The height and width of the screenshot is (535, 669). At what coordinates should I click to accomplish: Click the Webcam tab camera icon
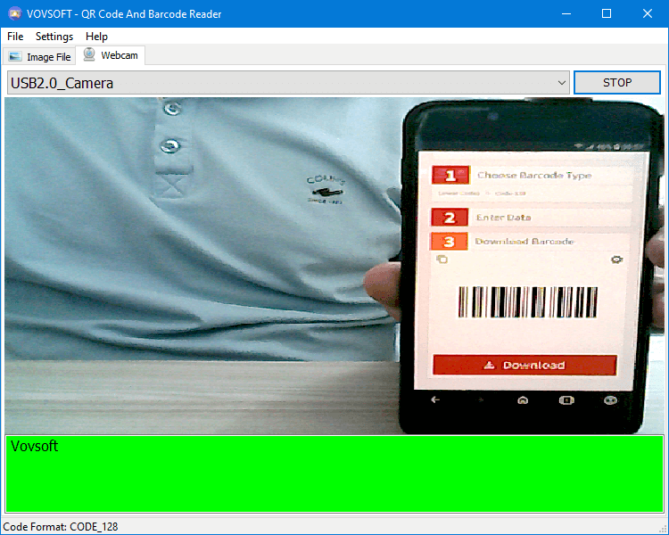[89, 54]
